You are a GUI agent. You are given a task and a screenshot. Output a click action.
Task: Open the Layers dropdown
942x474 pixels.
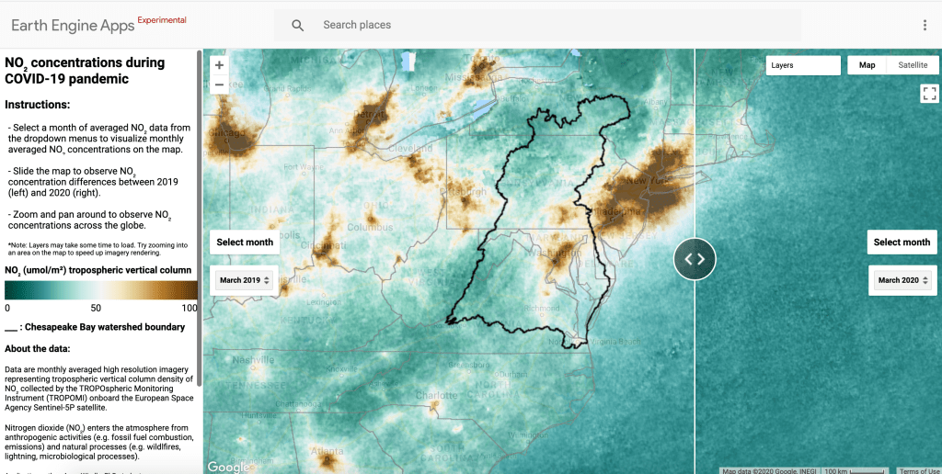803,65
